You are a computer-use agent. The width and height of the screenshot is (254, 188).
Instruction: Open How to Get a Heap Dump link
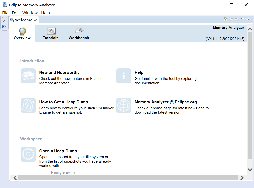click(63, 102)
